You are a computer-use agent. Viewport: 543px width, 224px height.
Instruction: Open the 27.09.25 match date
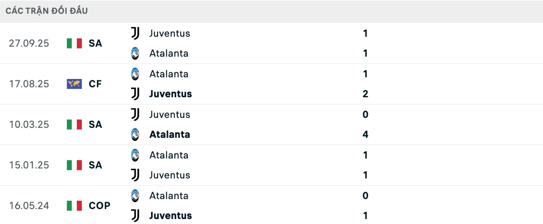[x=29, y=43]
